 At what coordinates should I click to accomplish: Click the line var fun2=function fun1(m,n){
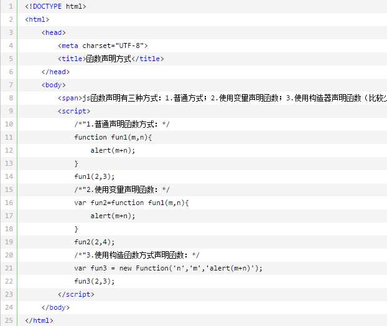click(x=131, y=203)
